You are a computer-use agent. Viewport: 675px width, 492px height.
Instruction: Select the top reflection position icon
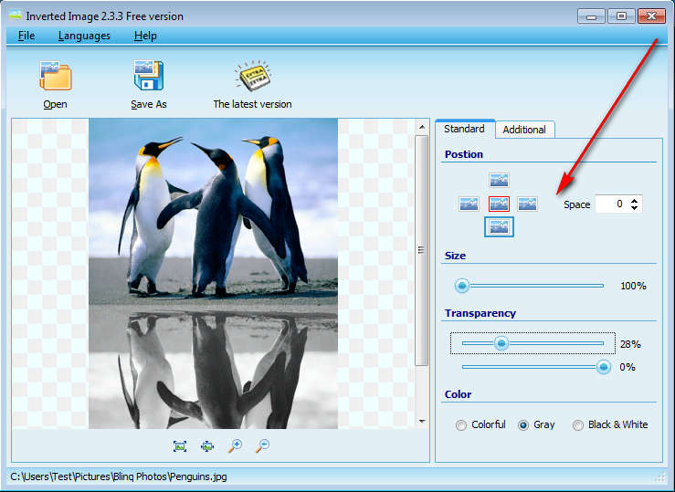(499, 180)
